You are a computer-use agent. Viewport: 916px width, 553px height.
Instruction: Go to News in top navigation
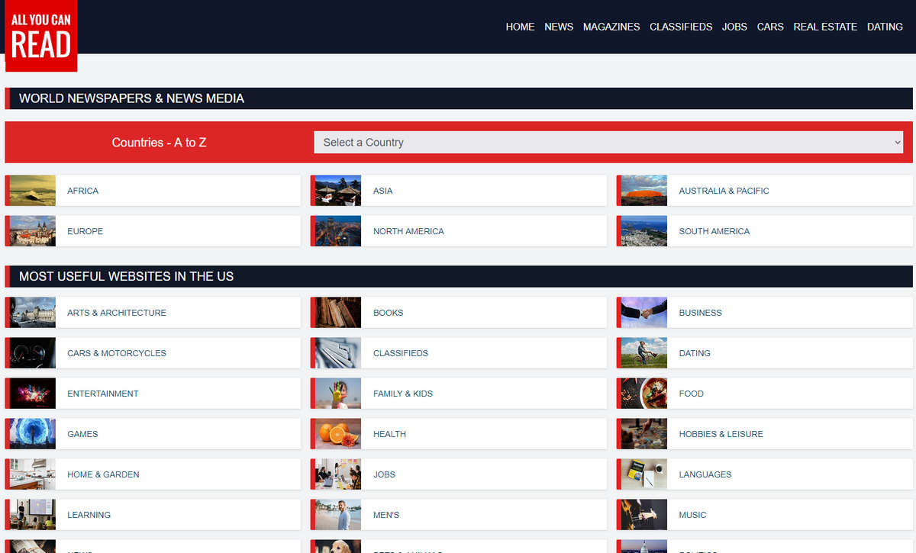[x=559, y=27]
